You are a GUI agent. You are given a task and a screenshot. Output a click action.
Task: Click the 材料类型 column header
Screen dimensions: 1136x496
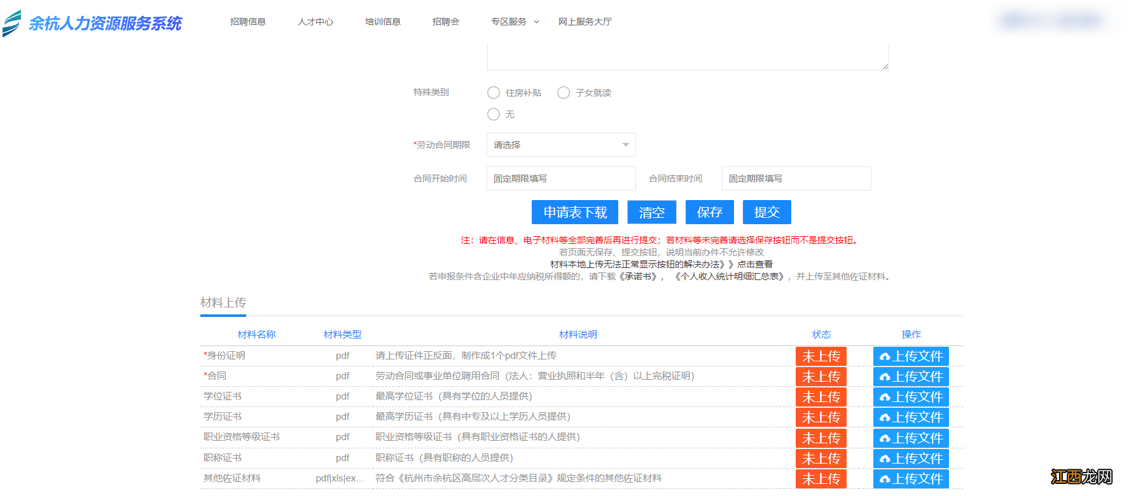[342, 335]
